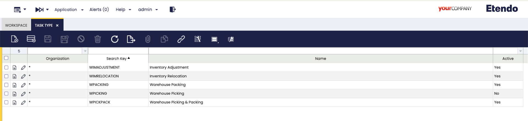Toggle the select-all header checkbox
Screen dimensions: 528x121
pos(6,58)
